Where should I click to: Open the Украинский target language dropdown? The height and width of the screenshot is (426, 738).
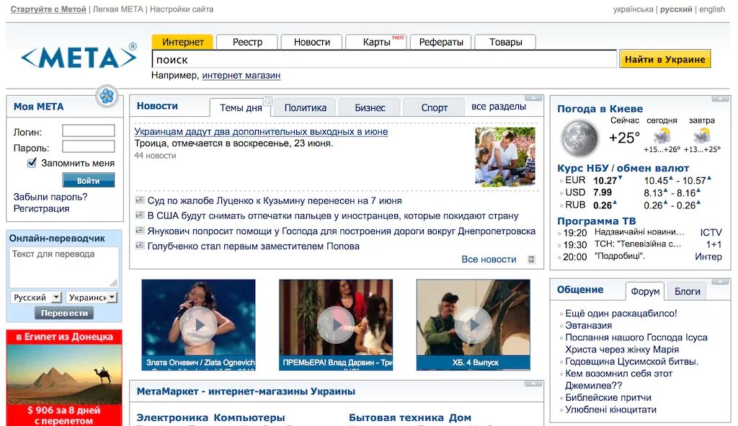91,297
